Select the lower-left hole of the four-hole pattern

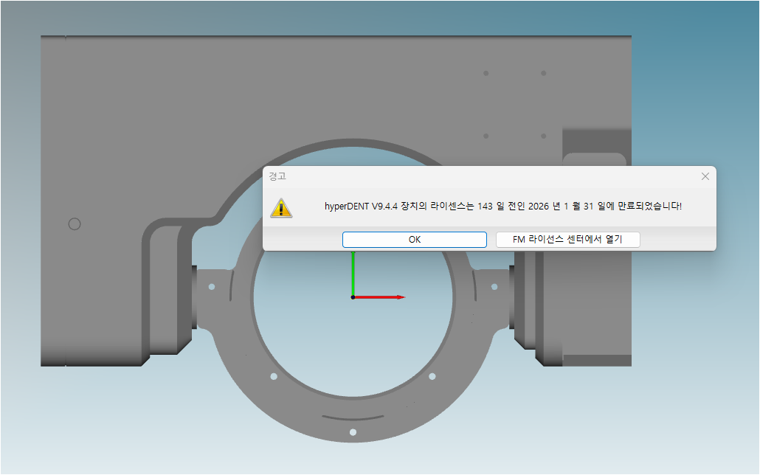[x=486, y=136]
